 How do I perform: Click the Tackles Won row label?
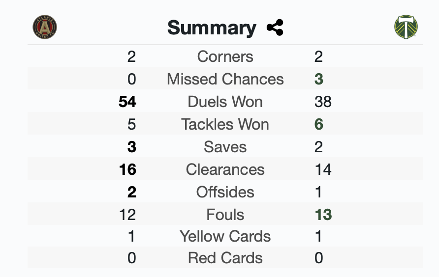[x=225, y=124]
